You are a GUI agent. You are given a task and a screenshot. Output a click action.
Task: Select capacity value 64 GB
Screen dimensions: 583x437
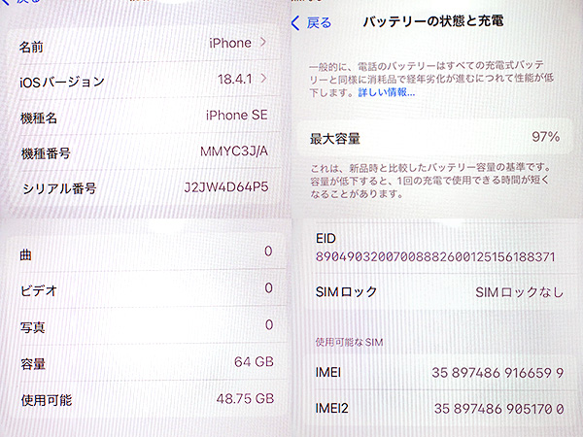pos(254,361)
